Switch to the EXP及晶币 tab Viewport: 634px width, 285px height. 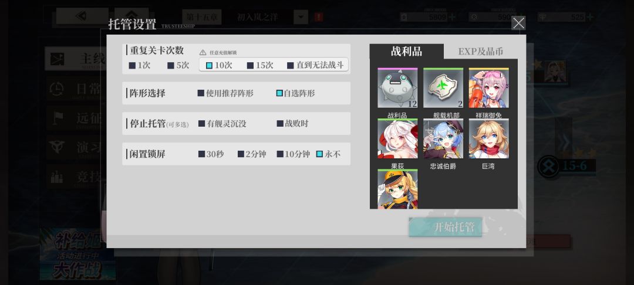point(481,52)
